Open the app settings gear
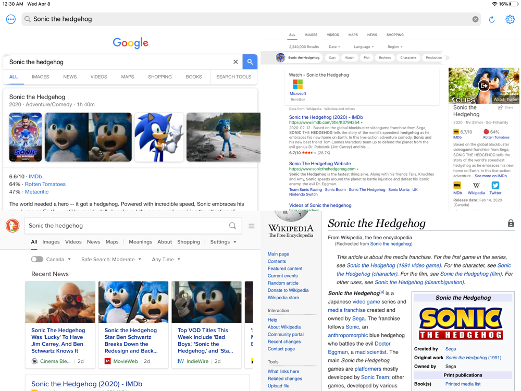 pyautogui.click(x=510, y=19)
